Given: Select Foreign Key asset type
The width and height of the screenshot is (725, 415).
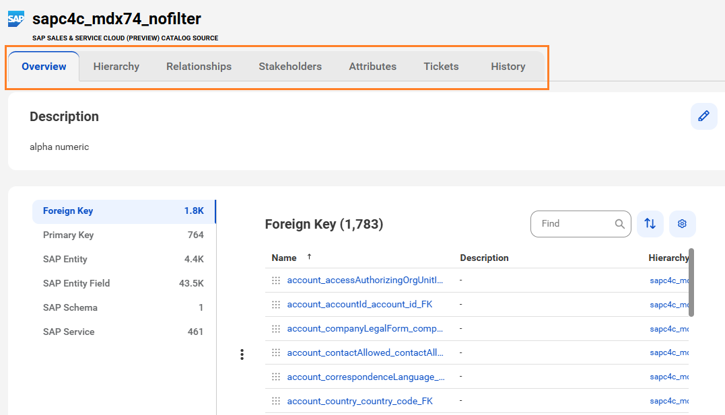Looking at the screenshot, I should pyautogui.click(x=124, y=211).
